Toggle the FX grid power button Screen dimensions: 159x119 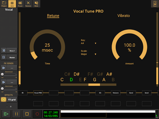pos(3,99)
